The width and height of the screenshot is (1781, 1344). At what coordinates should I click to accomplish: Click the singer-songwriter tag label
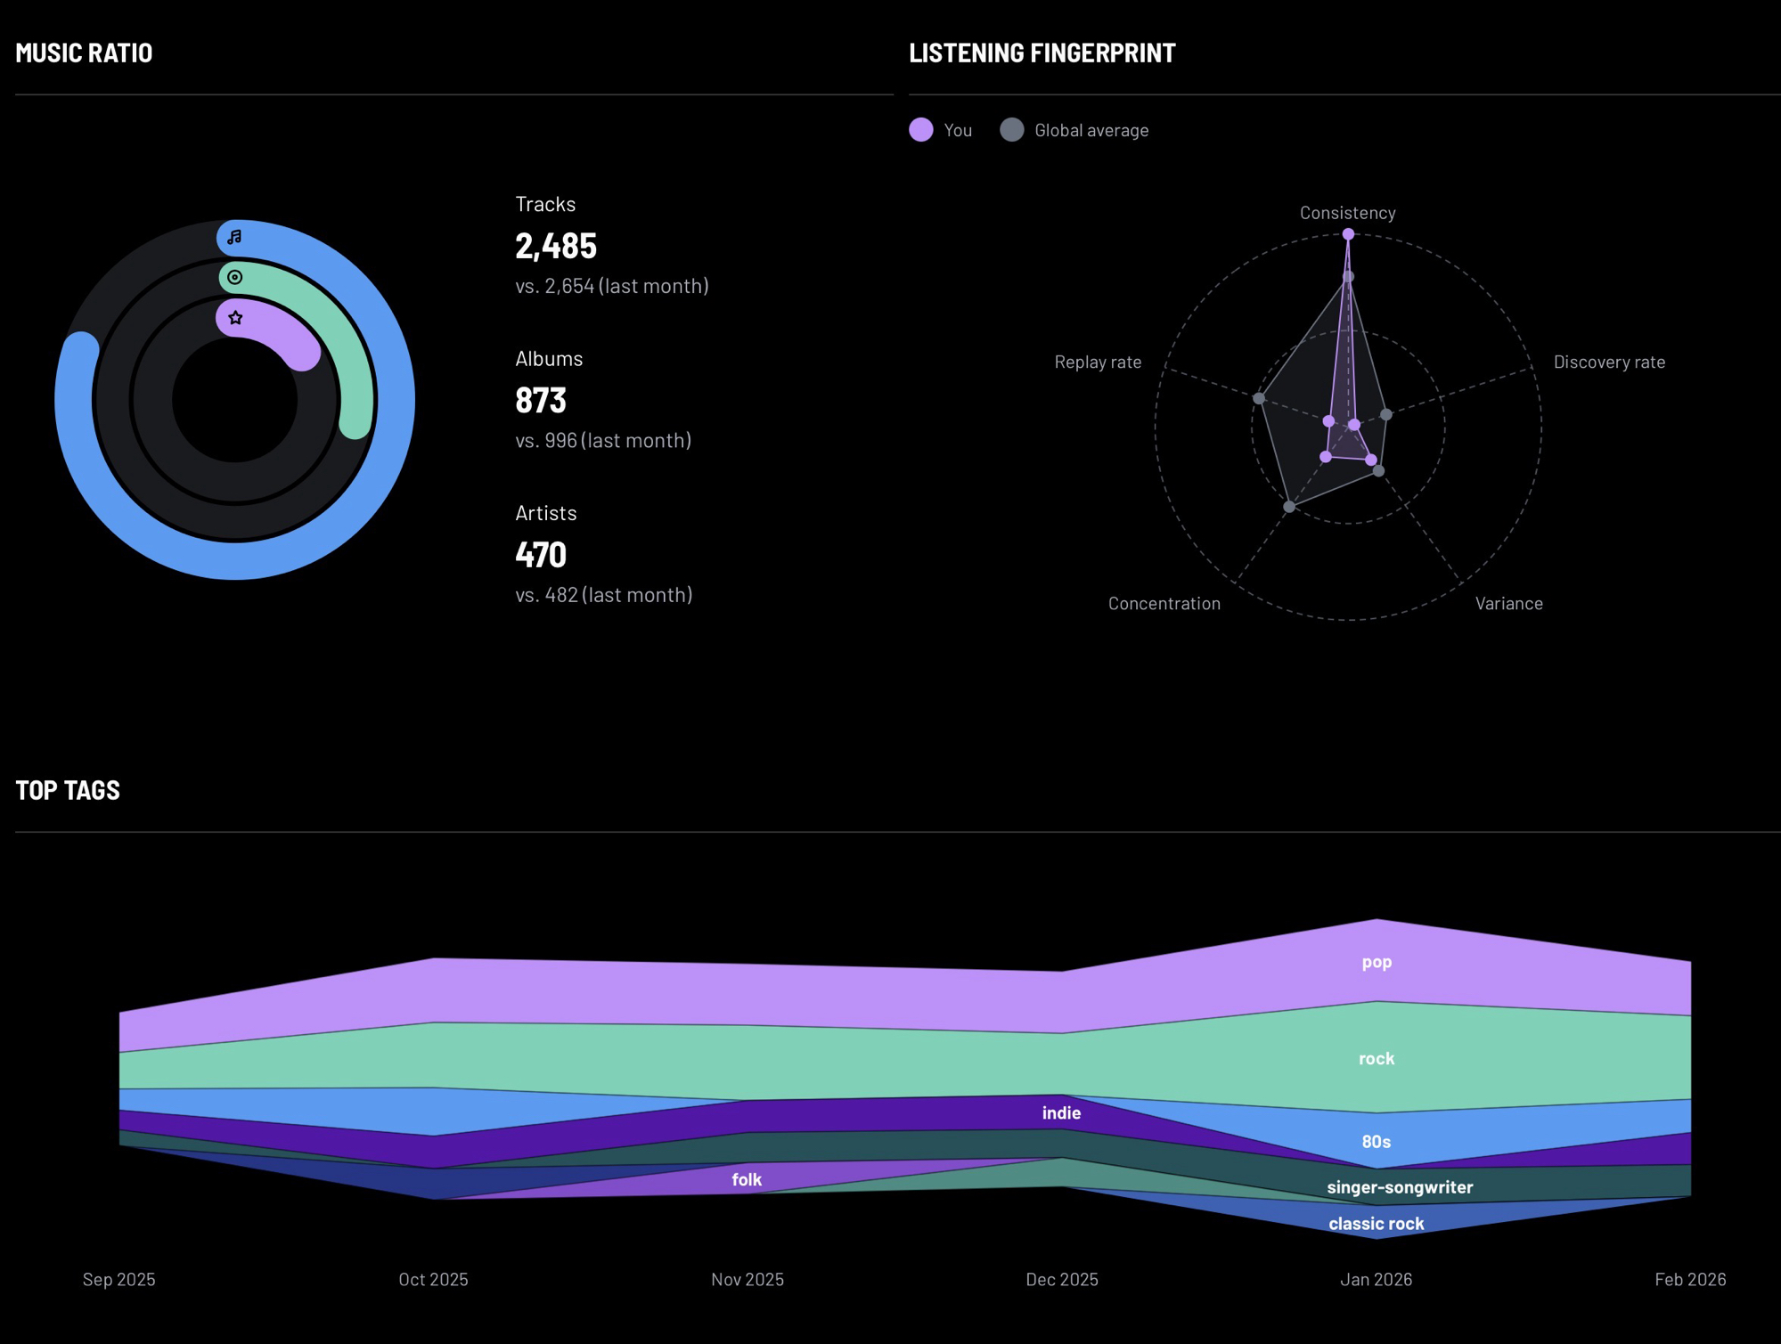[x=1400, y=1186]
